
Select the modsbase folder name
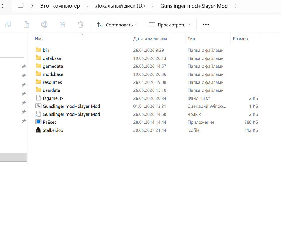(x=53, y=74)
